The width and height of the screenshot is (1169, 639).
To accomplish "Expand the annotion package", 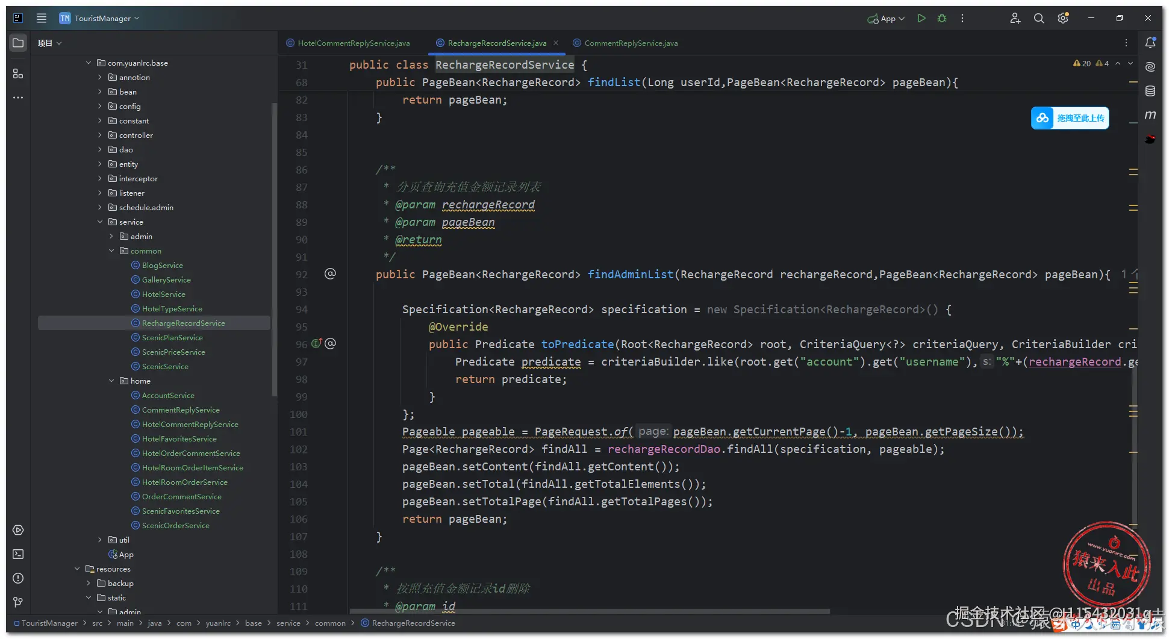I will (x=100, y=77).
